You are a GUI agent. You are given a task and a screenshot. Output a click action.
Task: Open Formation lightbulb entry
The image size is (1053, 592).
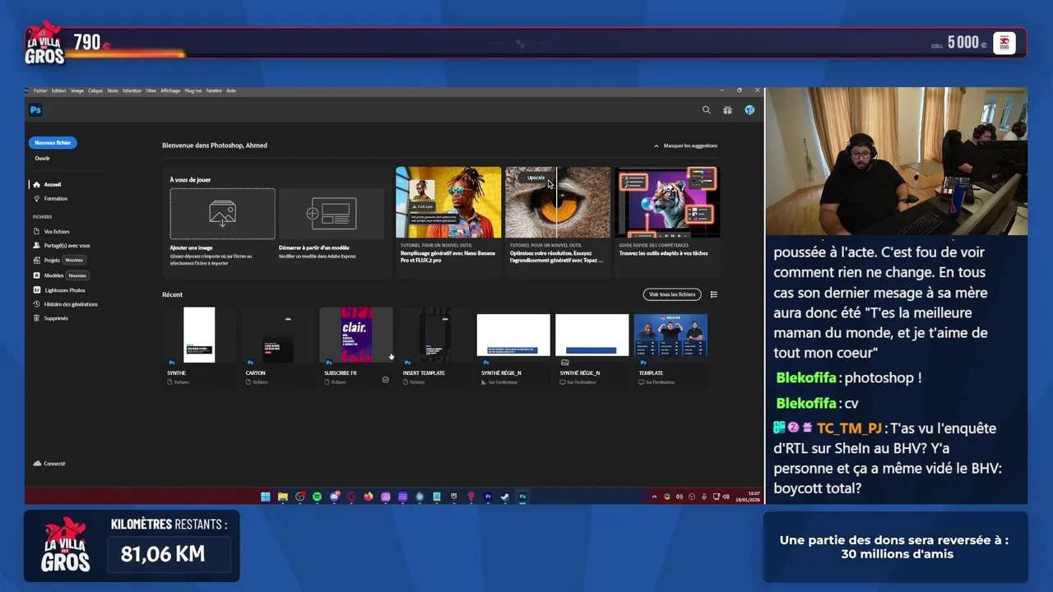(51, 198)
